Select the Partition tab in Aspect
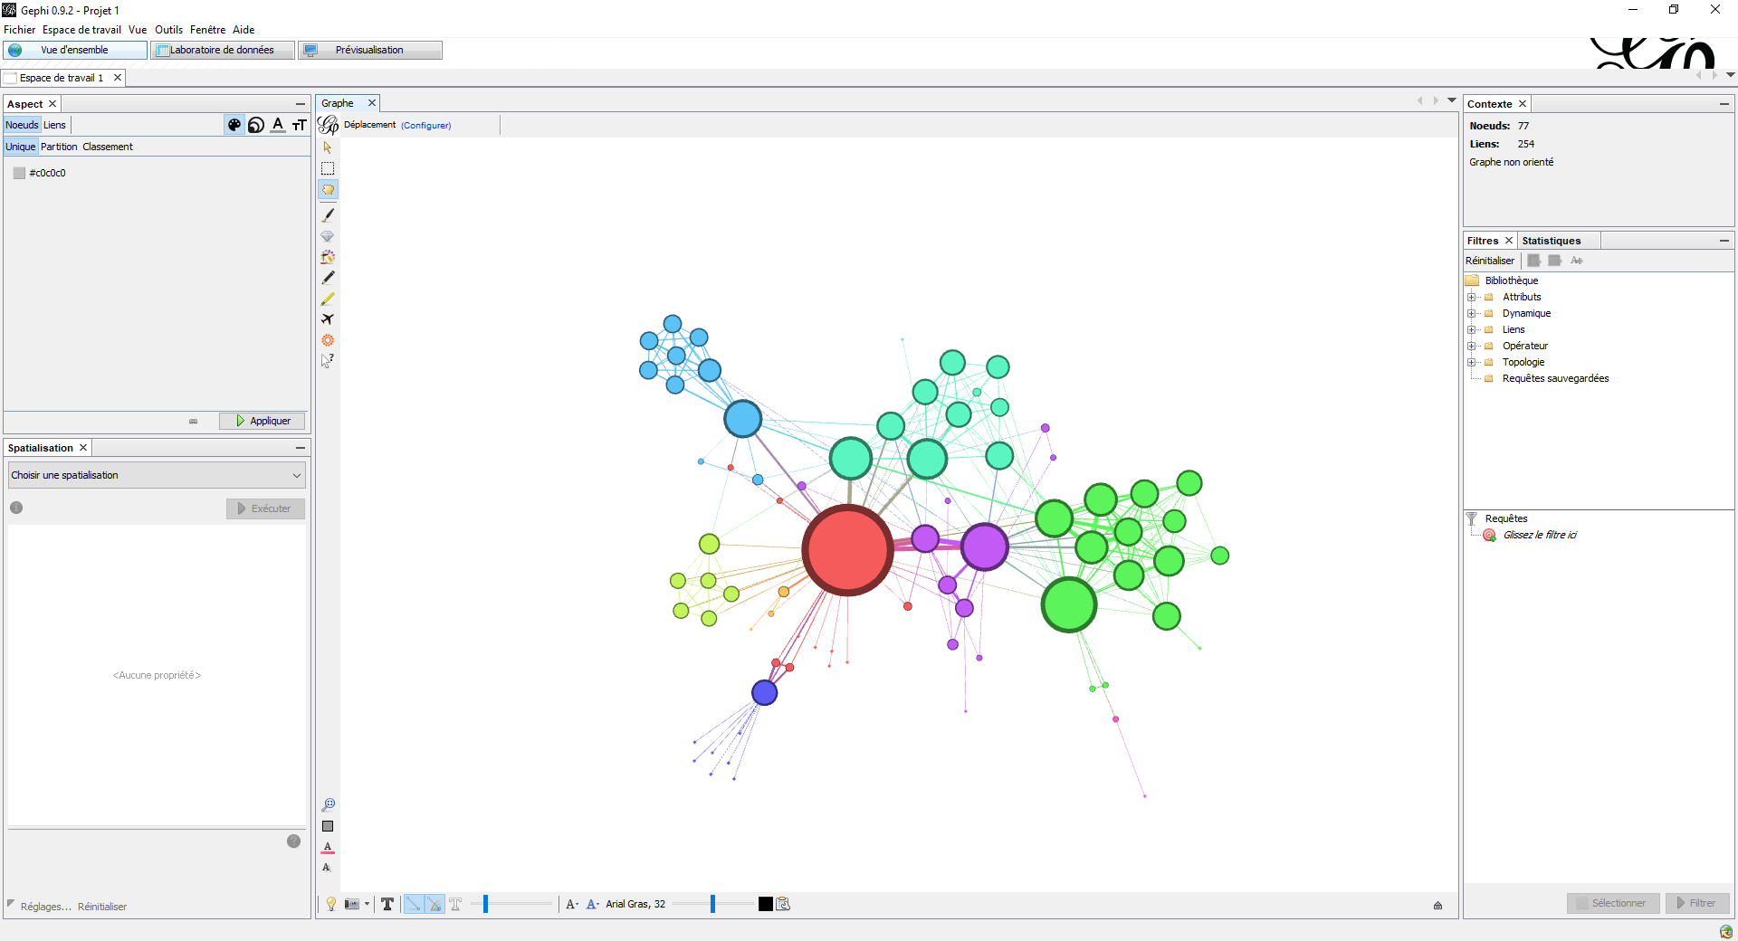The image size is (1738, 941). (x=59, y=147)
